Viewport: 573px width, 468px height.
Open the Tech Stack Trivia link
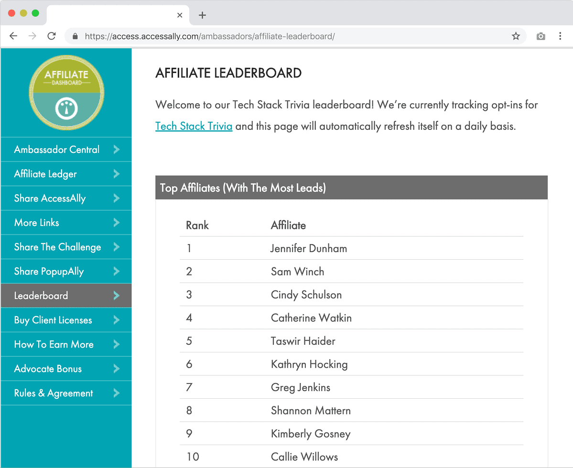click(194, 126)
